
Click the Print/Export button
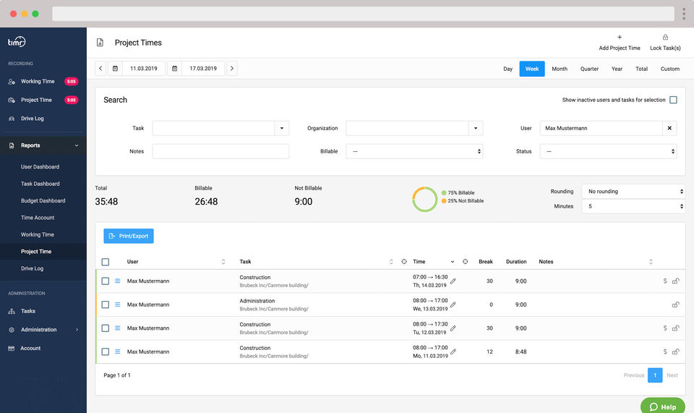coord(129,236)
